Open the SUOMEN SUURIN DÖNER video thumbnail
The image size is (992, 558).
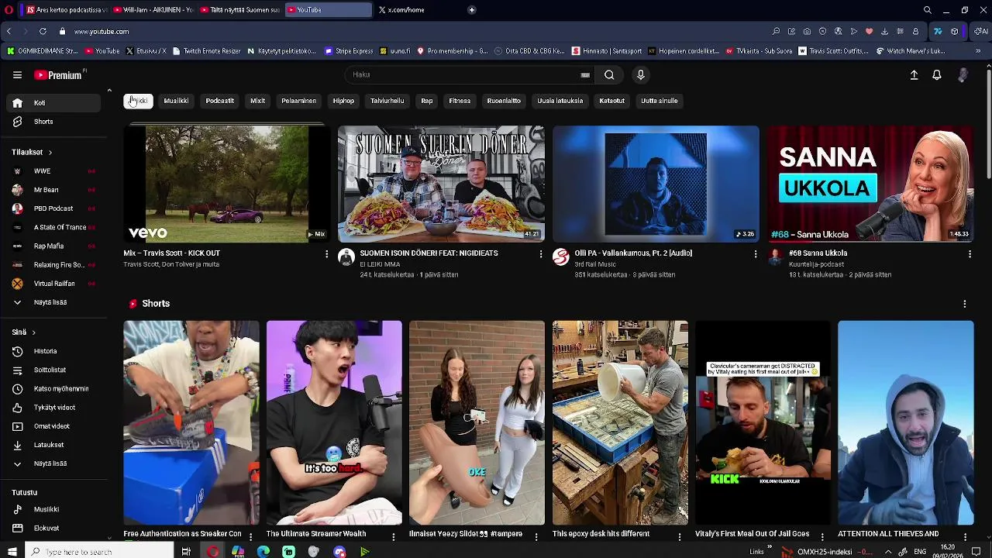point(441,184)
